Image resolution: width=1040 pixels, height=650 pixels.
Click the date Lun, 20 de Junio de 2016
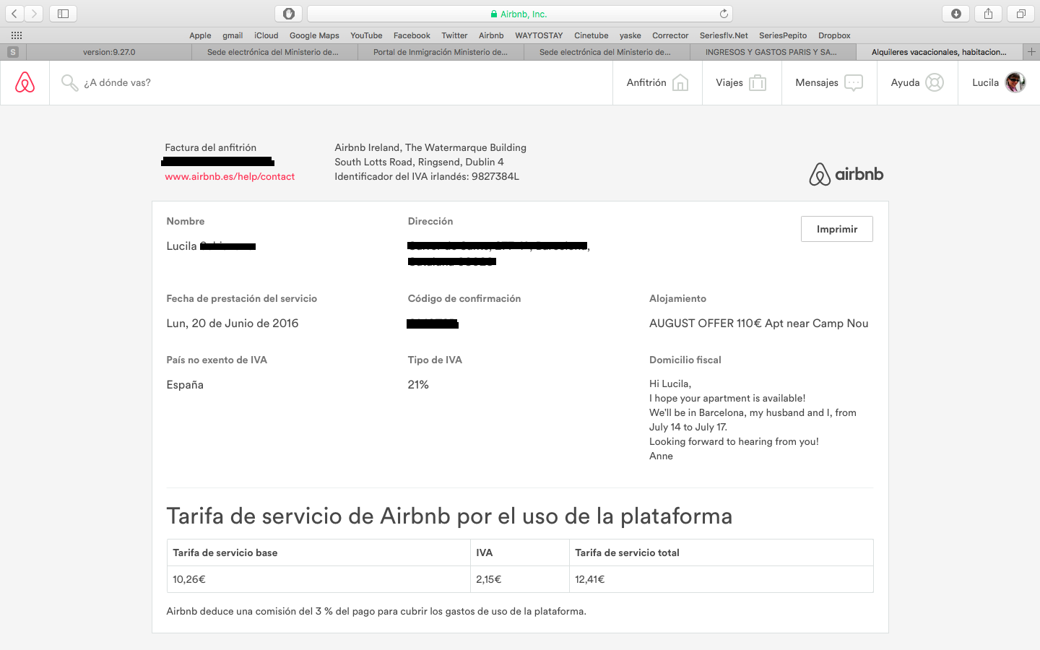(233, 324)
